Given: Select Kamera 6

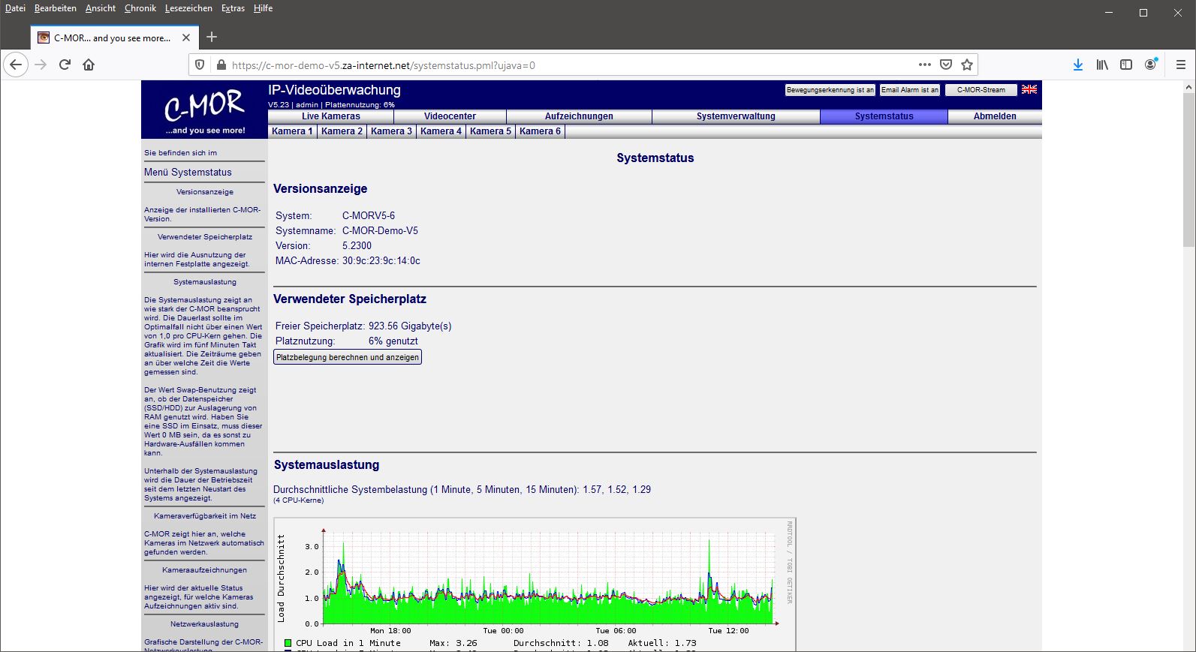Looking at the screenshot, I should point(541,131).
